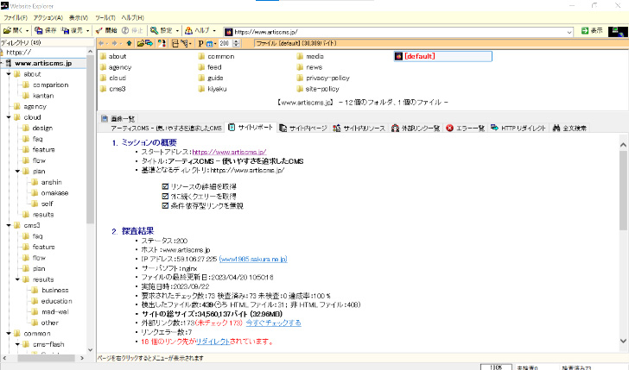629x370 pixels.
Task: Click the calendar-style icon beside P
Action: (209, 44)
